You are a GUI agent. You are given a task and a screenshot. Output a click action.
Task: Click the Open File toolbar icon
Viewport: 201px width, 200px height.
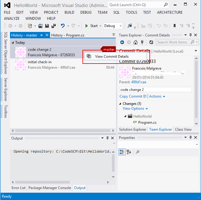click(x=40, y=26)
